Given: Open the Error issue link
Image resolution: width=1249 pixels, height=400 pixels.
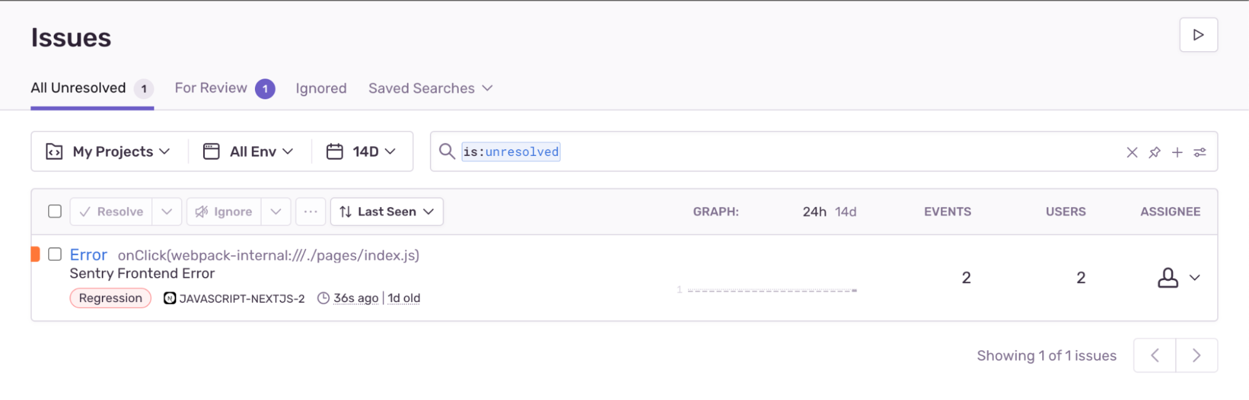Looking at the screenshot, I should point(89,255).
